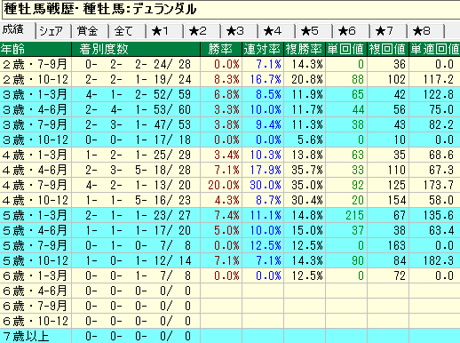
Task: Click the 勝率 column header
Action: 221,49
